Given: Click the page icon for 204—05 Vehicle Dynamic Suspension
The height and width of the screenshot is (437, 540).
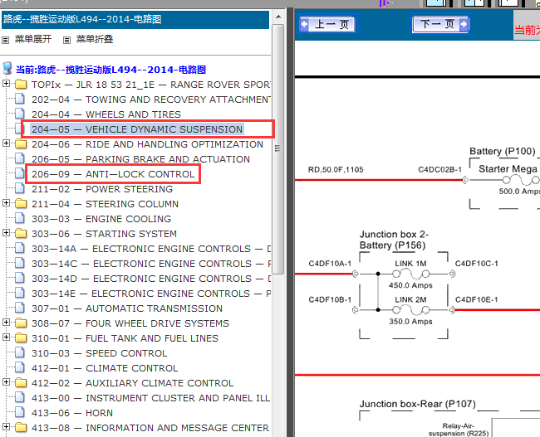Looking at the screenshot, I should tap(18, 129).
